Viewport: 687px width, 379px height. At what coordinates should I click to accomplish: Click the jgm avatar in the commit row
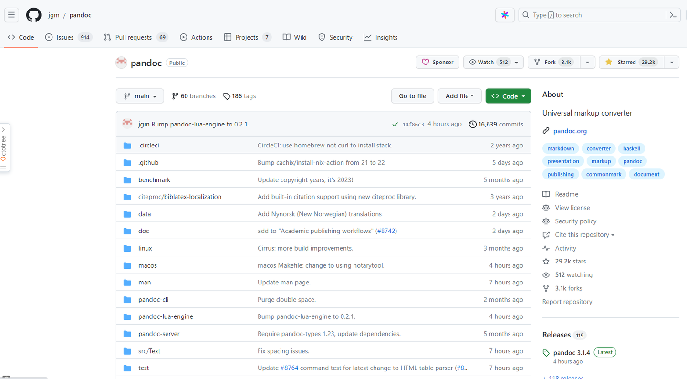pyautogui.click(x=127, y=124)
